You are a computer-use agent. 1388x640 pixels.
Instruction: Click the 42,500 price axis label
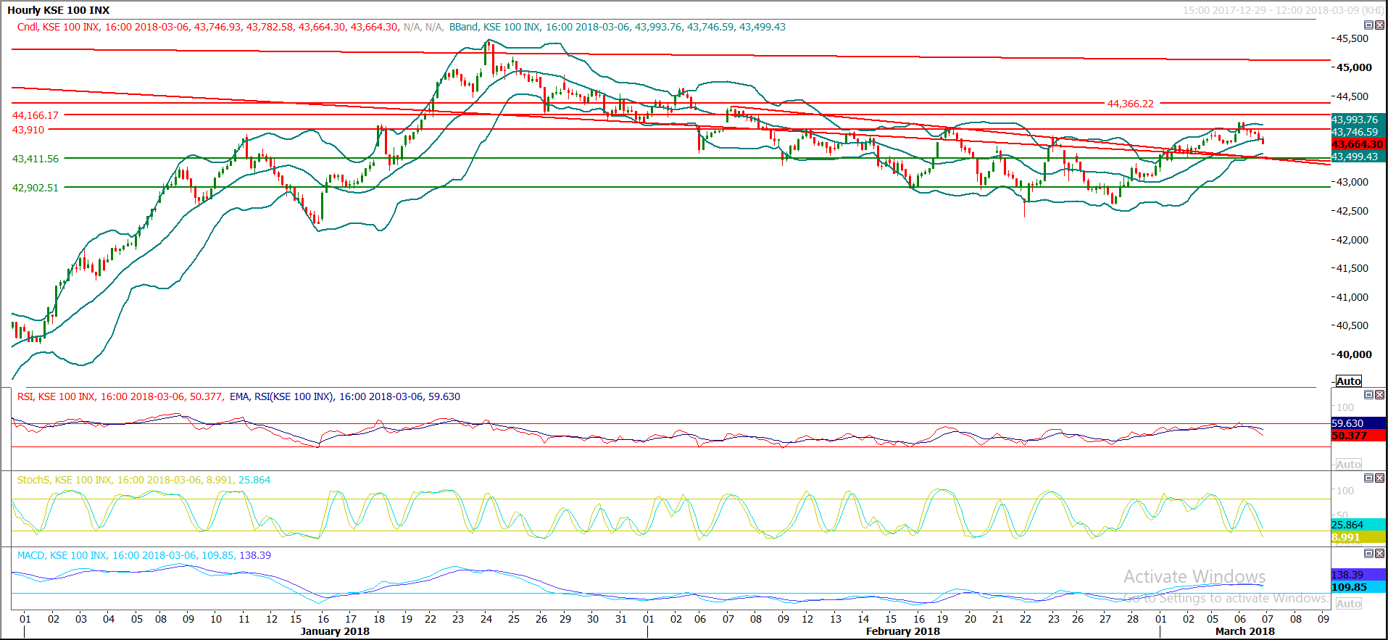point(1352,211)
